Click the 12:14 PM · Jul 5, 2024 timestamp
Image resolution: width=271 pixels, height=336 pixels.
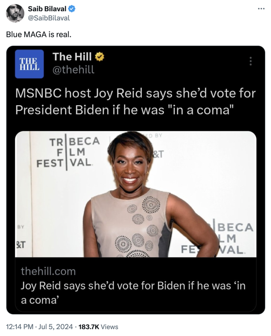coord(39,327)
